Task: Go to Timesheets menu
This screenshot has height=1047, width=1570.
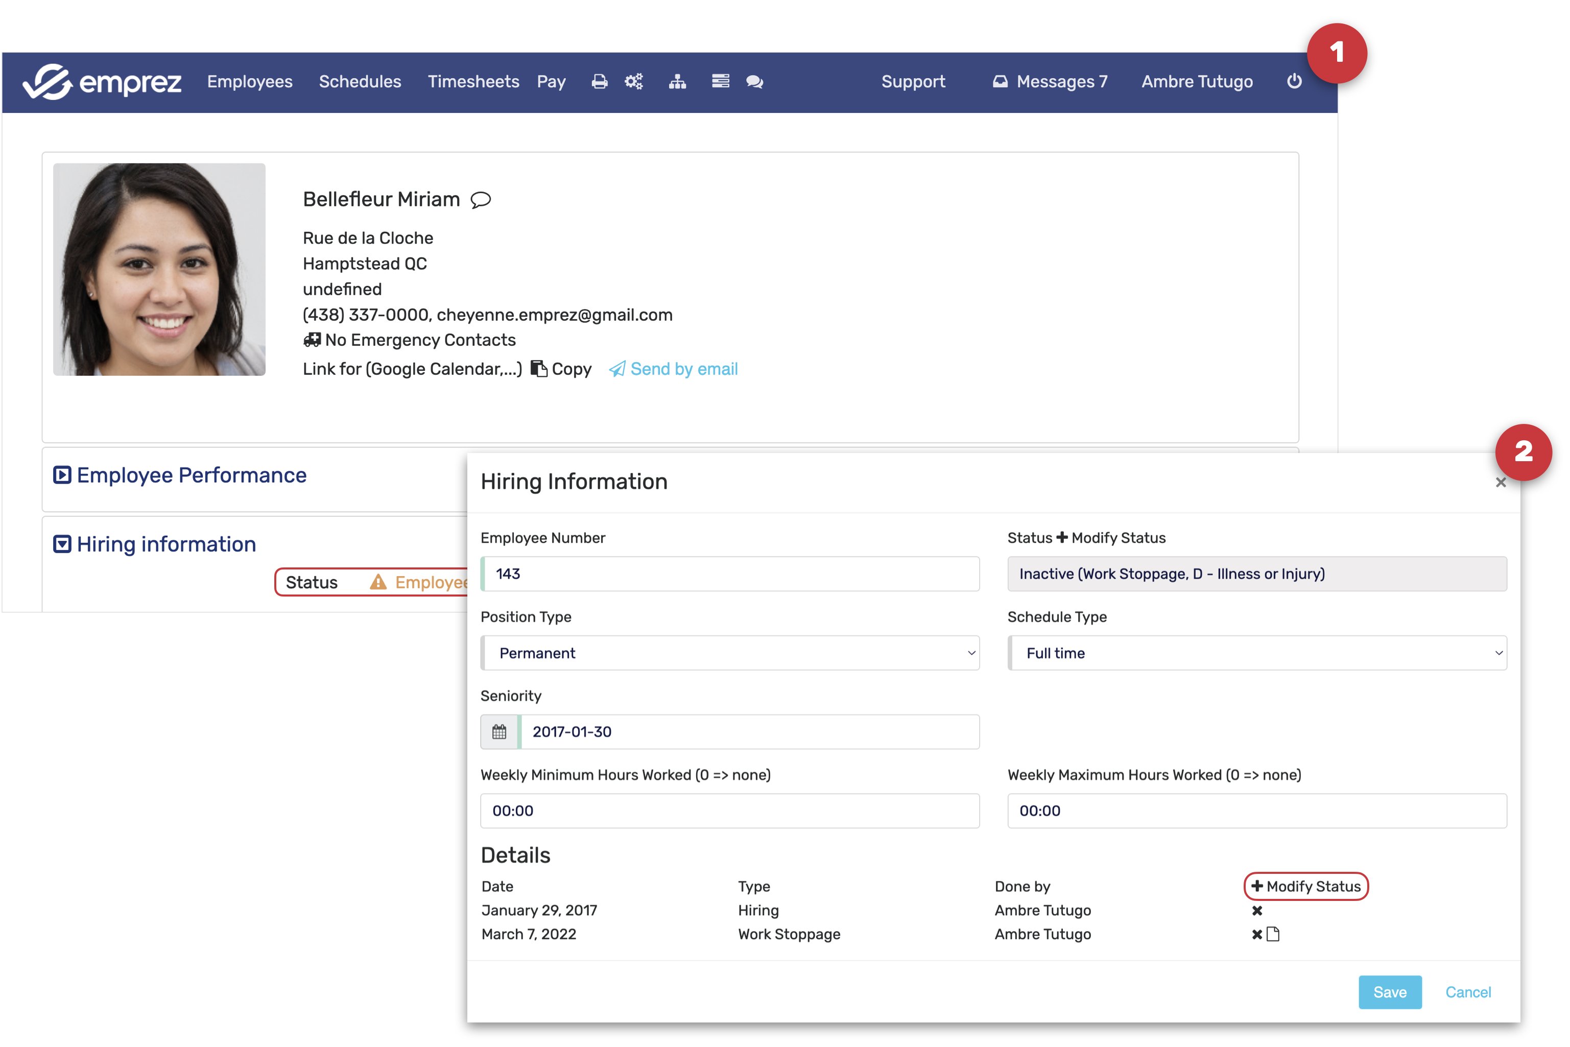Action: pos(473,82)
